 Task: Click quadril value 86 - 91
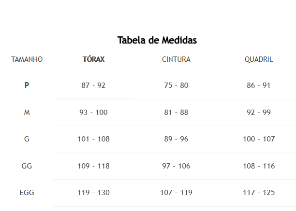(259, 85)
